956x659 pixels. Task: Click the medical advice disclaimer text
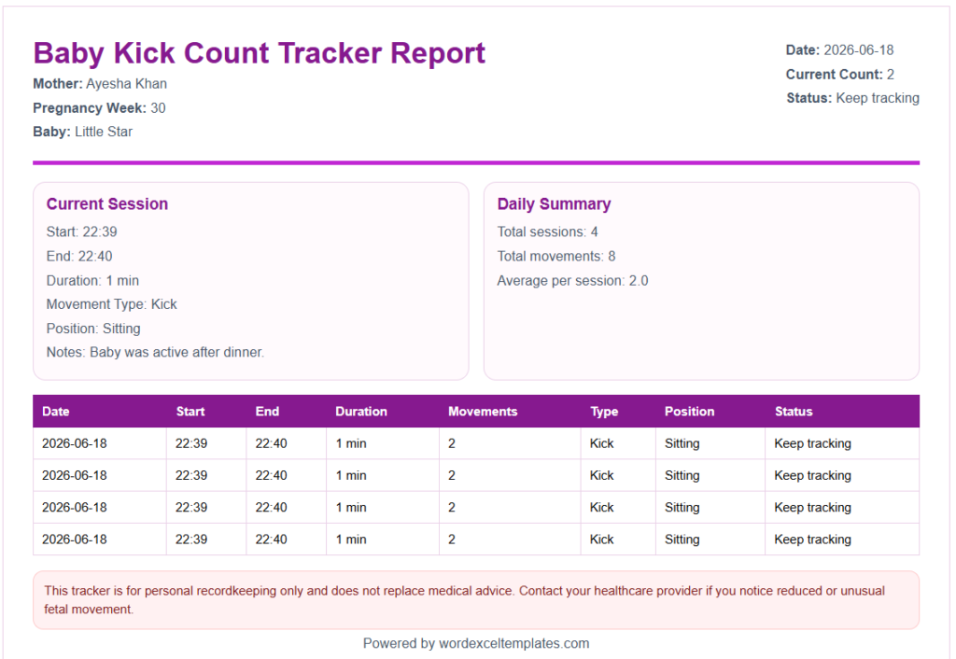pos(464,600)
